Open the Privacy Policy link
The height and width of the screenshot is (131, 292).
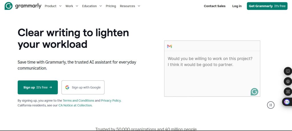coord(111,101)
